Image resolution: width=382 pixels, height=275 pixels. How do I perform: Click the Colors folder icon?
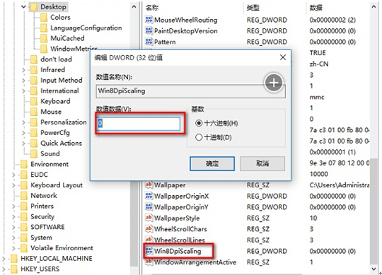(44, 17)
